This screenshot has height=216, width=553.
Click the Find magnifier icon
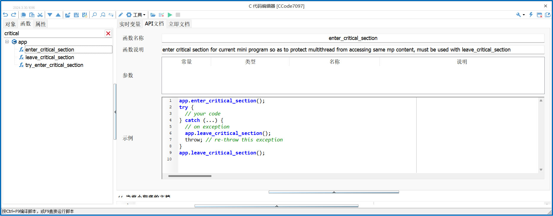[x=94, y=15]
